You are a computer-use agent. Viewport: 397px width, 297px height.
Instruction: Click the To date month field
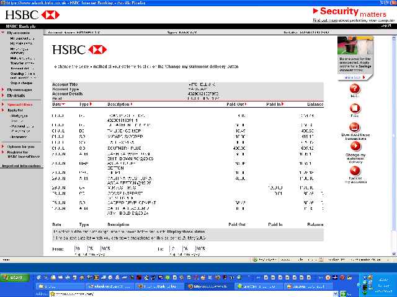point(187,249)
